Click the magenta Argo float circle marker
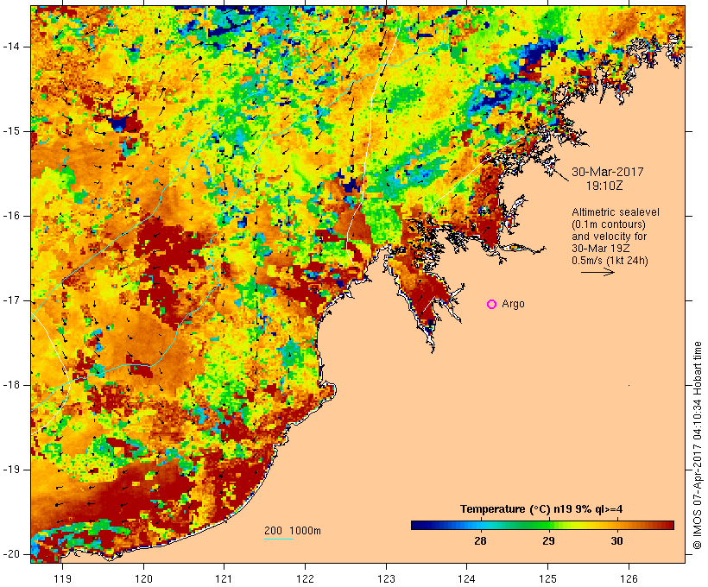 click(x=492, y=305)
